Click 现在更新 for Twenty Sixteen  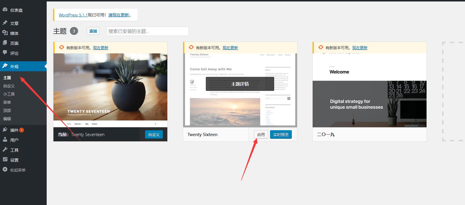click(230, 48)
